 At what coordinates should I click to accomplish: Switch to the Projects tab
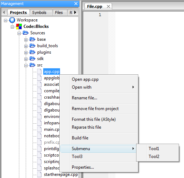(x=18, y=13)
